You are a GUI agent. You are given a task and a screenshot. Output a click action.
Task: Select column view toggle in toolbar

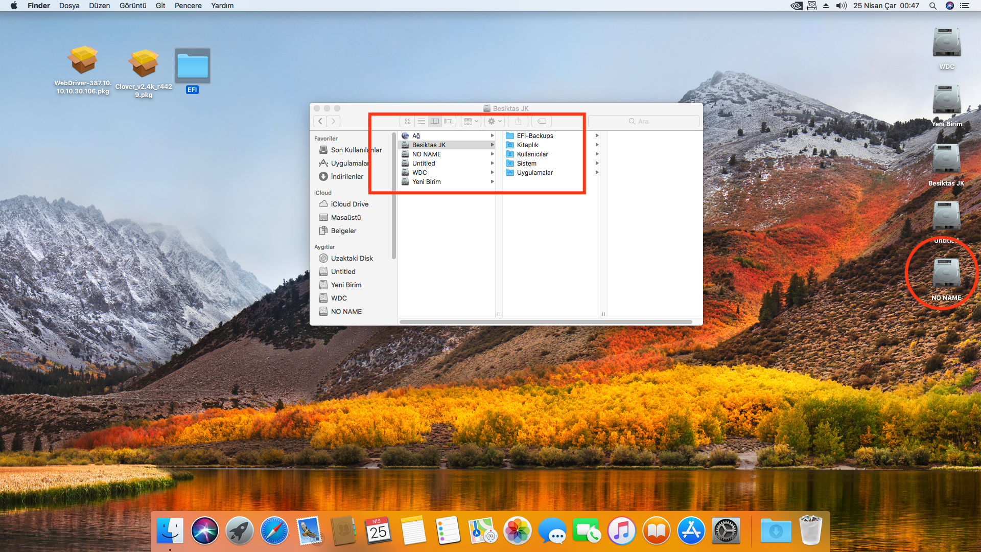coord(435,121)
